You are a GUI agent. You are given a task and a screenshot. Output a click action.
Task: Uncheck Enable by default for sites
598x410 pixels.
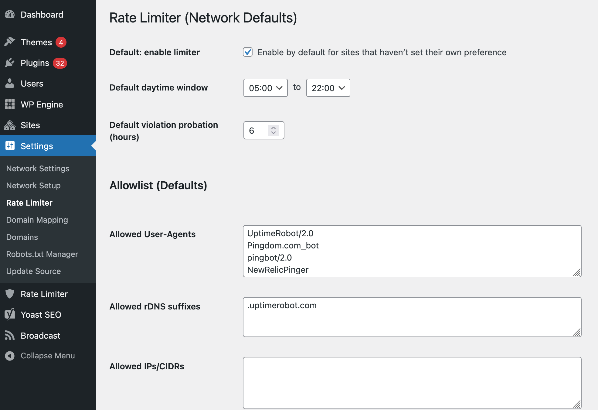point(248,52)
